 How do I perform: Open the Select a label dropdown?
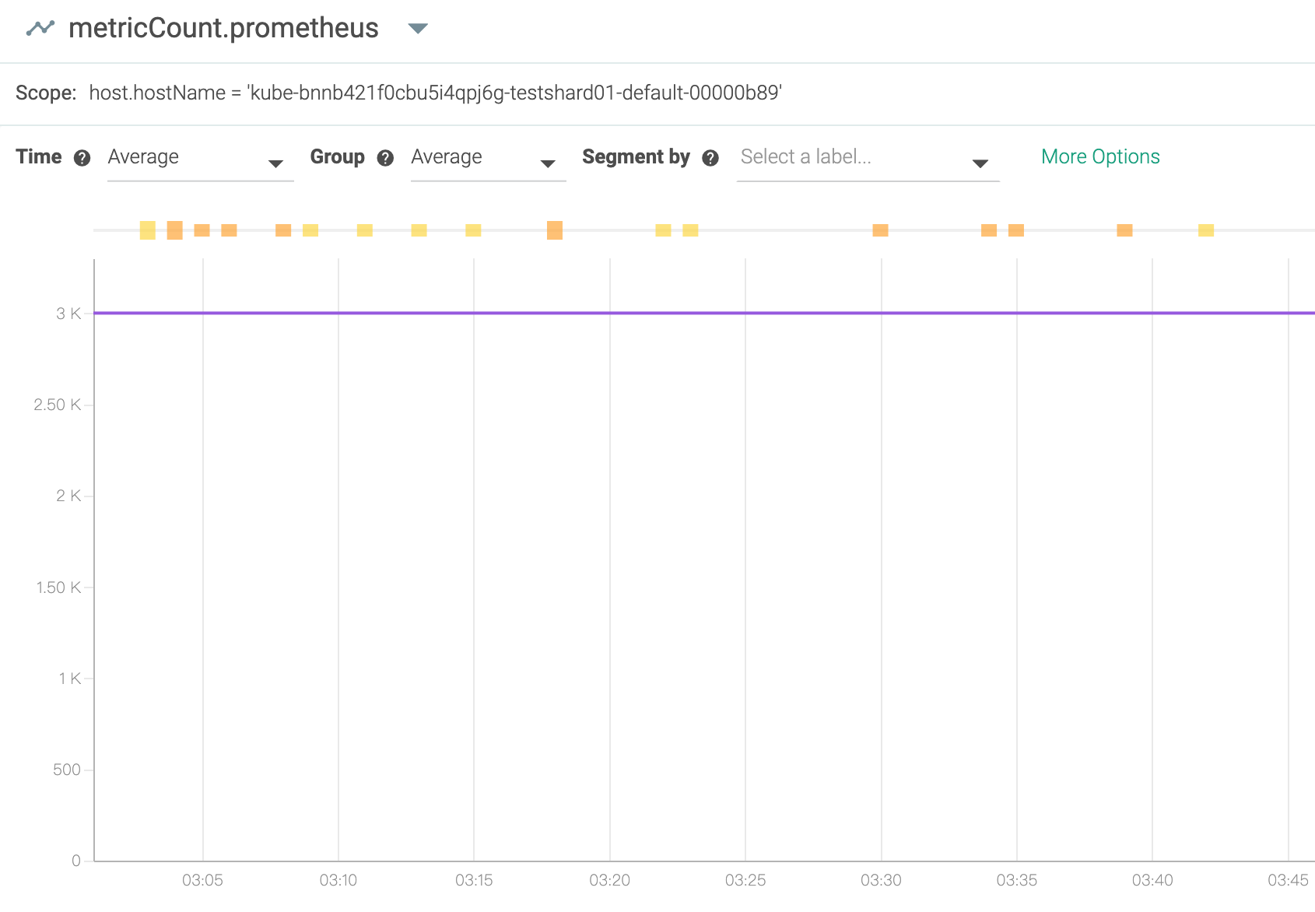868,158
